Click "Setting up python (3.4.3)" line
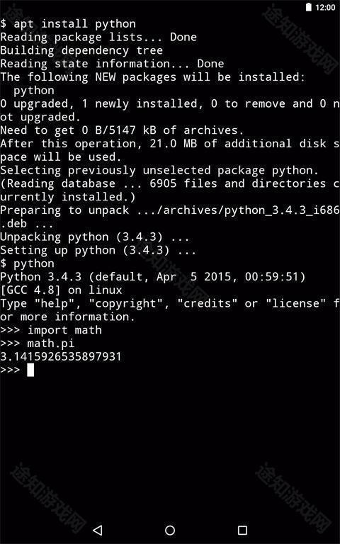Image resolution: width=340 pixels, height=544 pixels. pos(98,250)
